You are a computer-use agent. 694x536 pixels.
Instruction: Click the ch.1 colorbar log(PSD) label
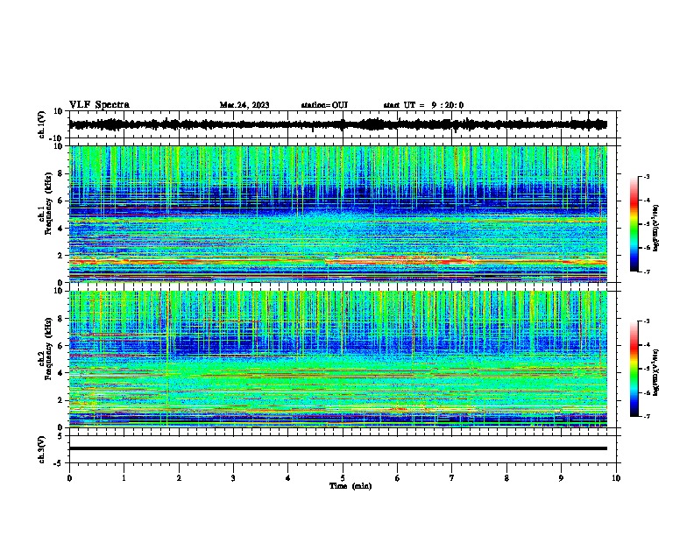click(656, 228)
